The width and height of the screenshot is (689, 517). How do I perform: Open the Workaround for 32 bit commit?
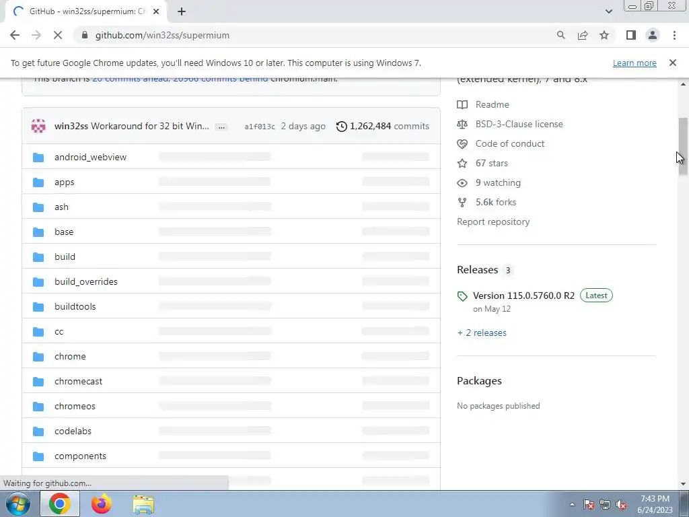(x=150, y=126)
